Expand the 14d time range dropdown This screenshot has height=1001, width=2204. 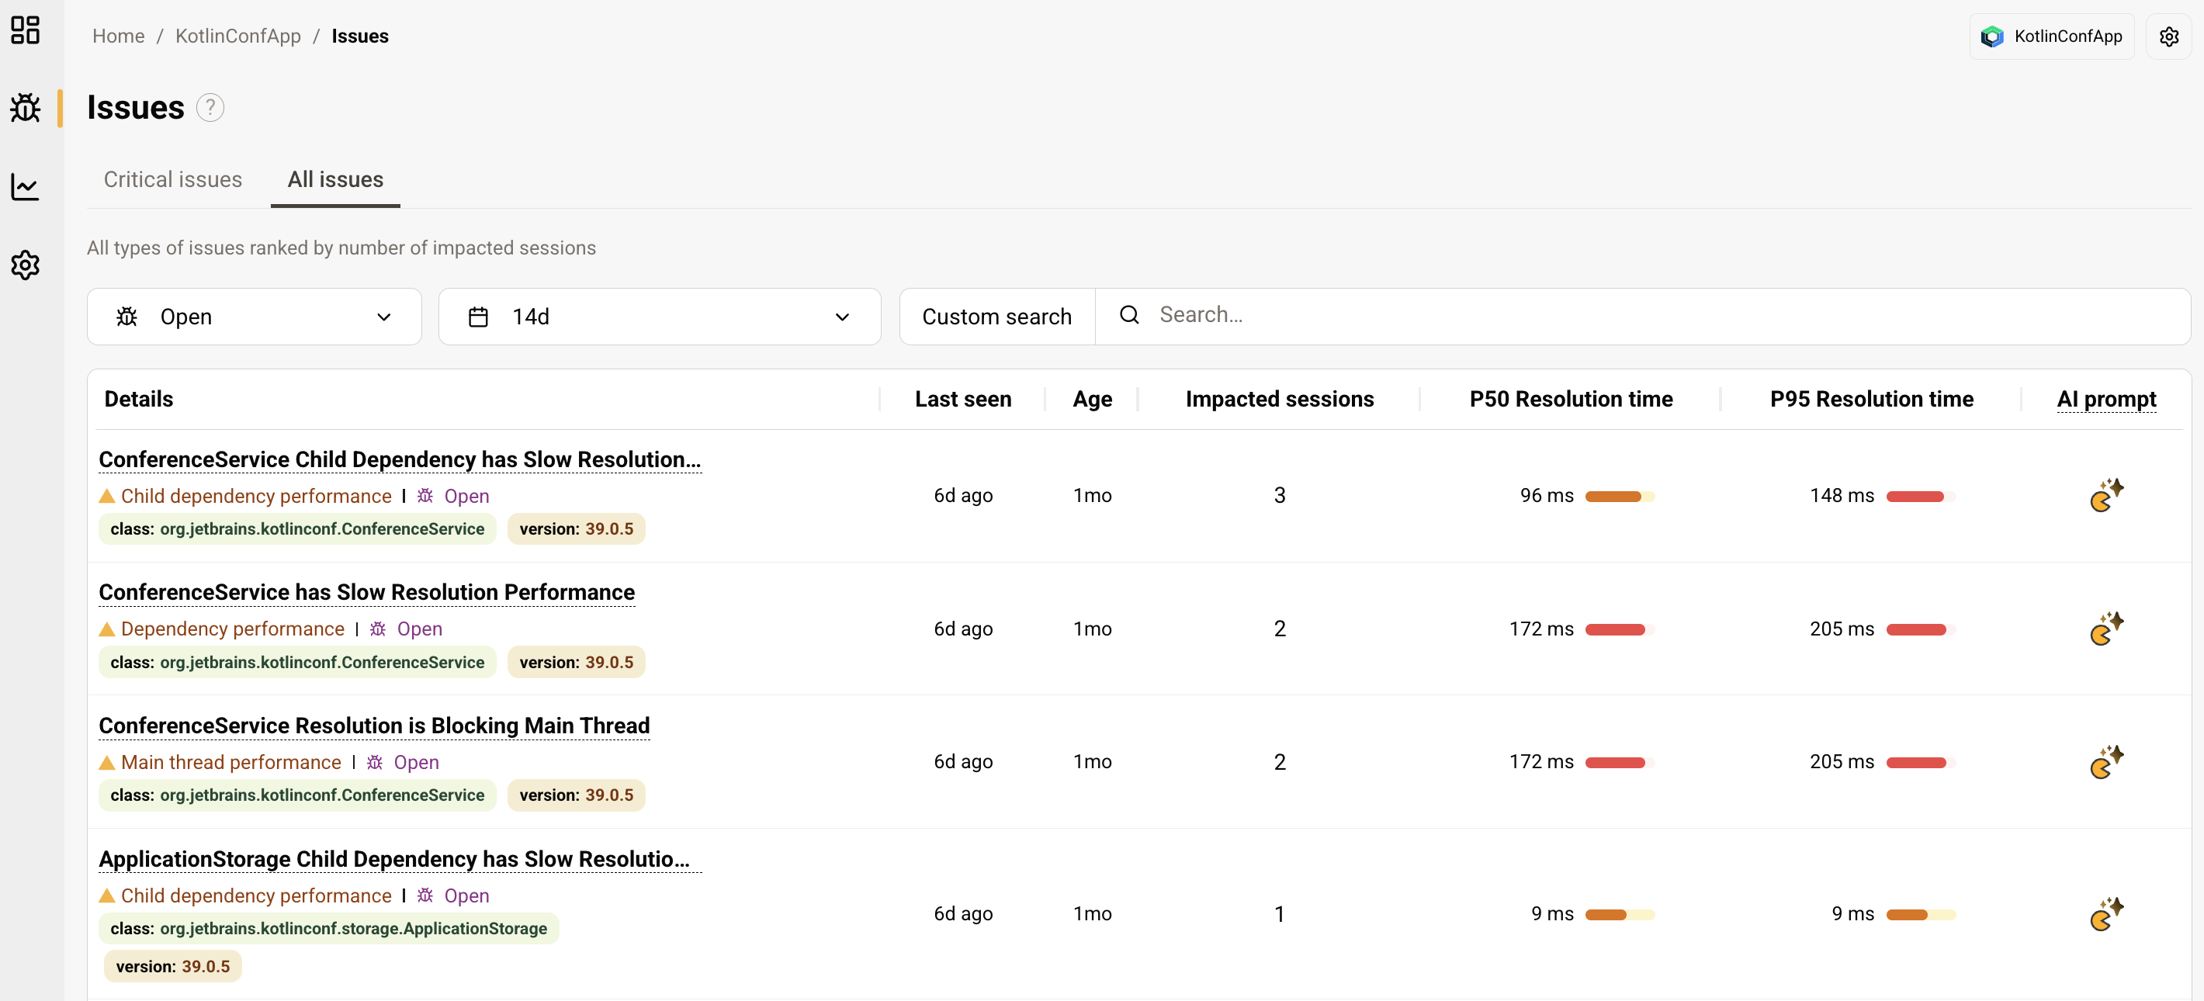659,317
